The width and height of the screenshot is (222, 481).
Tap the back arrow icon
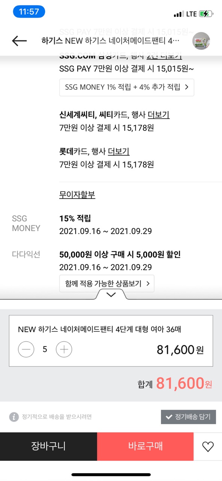point(19,41)
